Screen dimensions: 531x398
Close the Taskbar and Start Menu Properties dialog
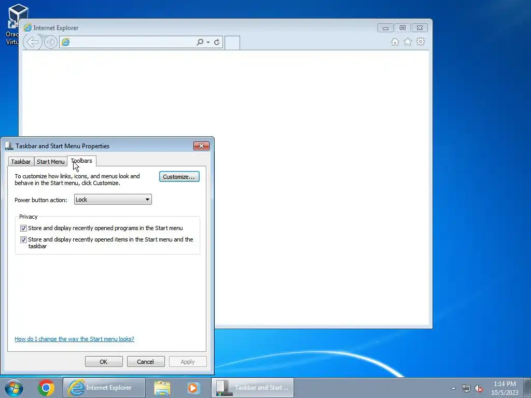[202, 146]
